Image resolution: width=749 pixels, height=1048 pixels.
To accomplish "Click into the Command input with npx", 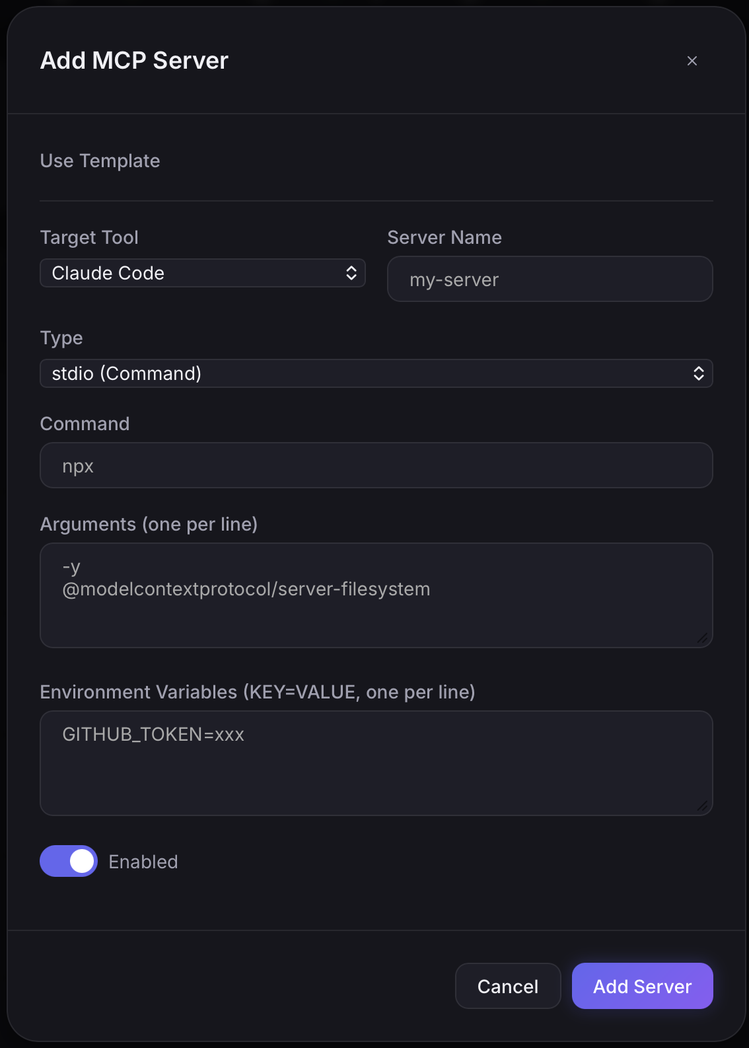I will click(376, 465).
